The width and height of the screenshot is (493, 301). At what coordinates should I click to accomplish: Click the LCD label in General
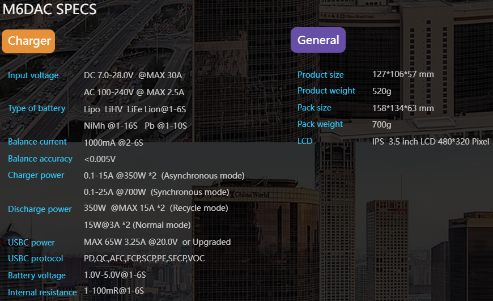(305, 141)
